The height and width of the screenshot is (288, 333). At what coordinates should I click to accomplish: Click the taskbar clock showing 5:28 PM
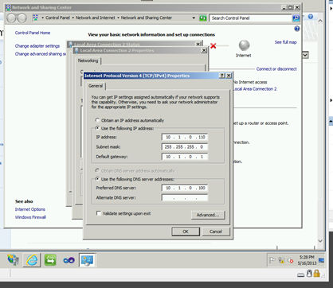[307, 260]
